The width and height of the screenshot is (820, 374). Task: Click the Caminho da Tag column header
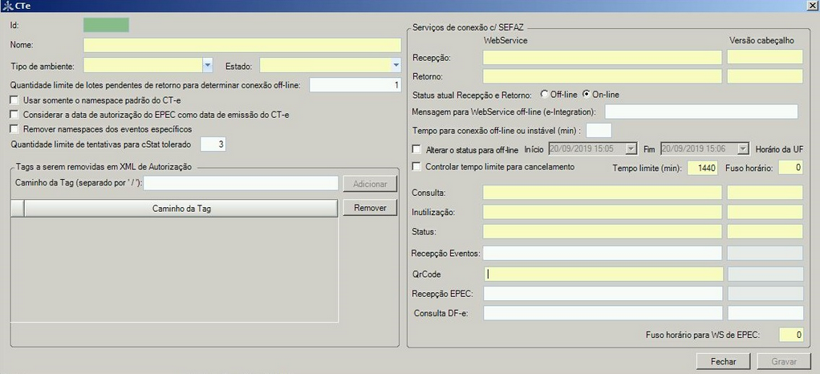click(x=181, y=208)
